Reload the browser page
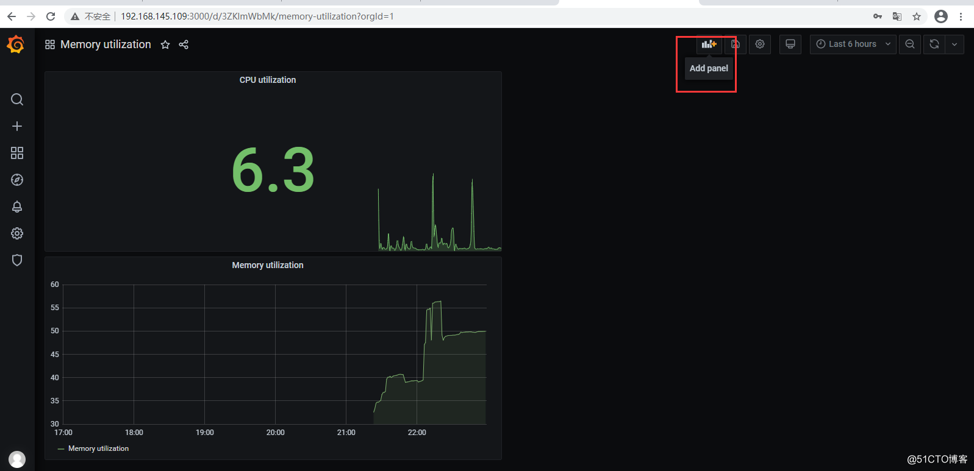Image resolution: width=974 pixels, height=471 pixels. tap(51, 16)
